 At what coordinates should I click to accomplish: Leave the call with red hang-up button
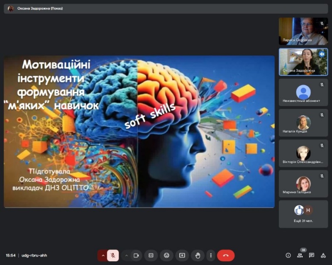[226, 255]
